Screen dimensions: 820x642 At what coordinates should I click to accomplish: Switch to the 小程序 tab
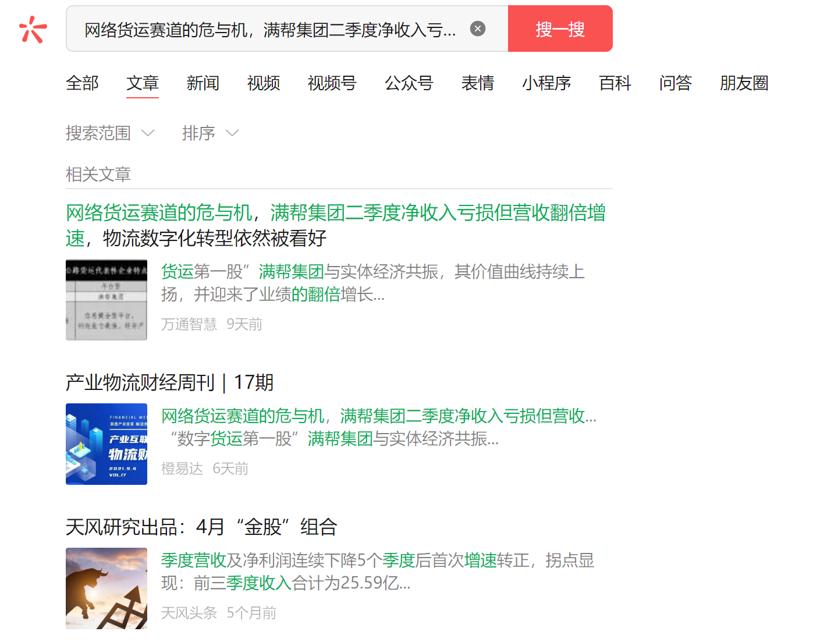pyautogui.click(x=546, y=83)
